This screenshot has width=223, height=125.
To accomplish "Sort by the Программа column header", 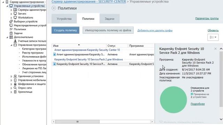I will click(x=141, y=45).
